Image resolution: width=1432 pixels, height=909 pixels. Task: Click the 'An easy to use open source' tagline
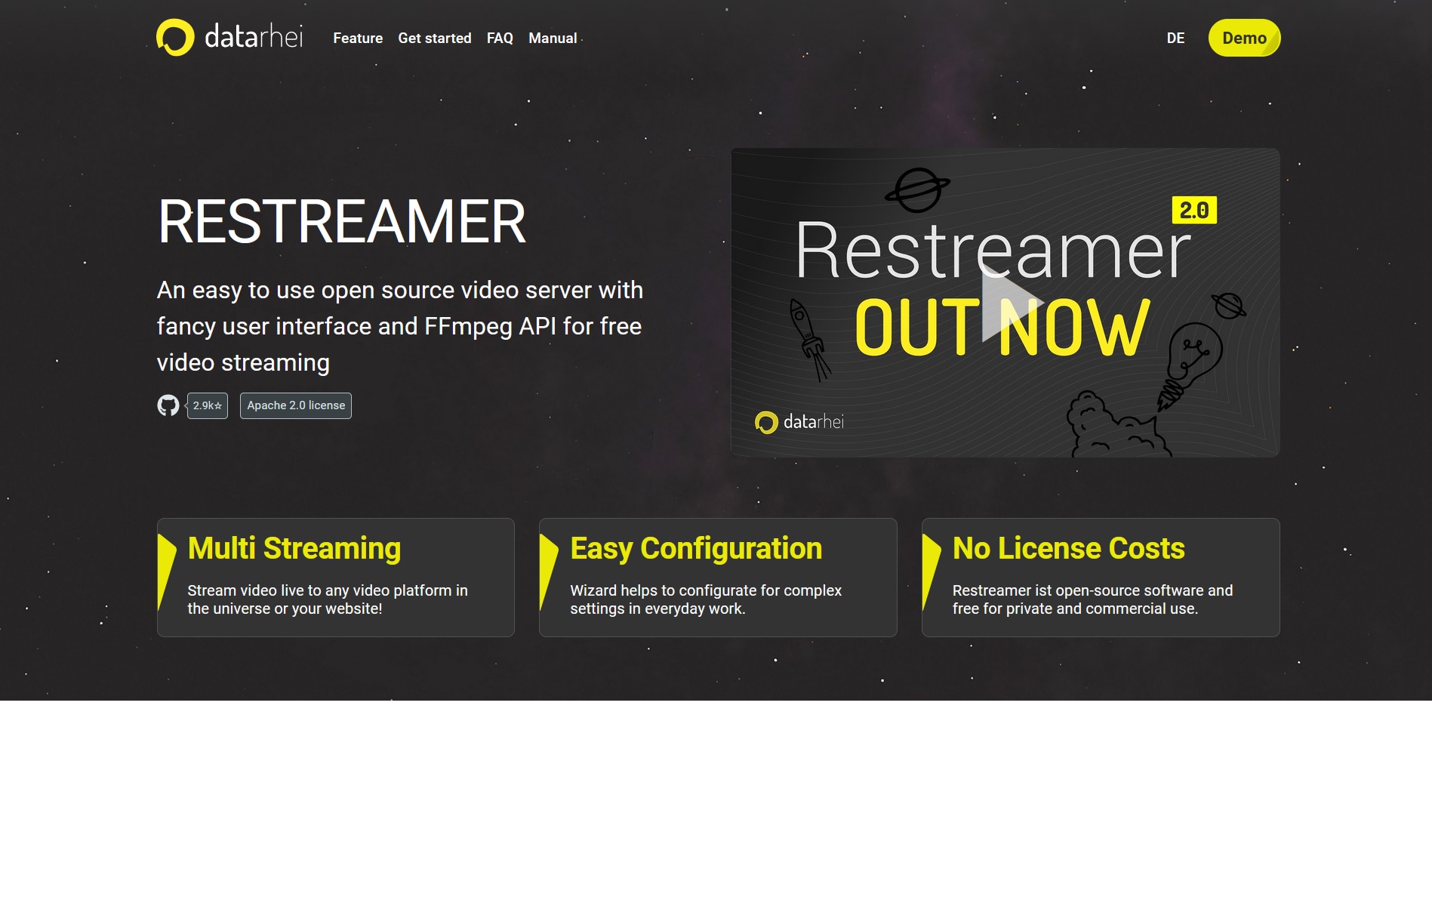coord(400,326)
